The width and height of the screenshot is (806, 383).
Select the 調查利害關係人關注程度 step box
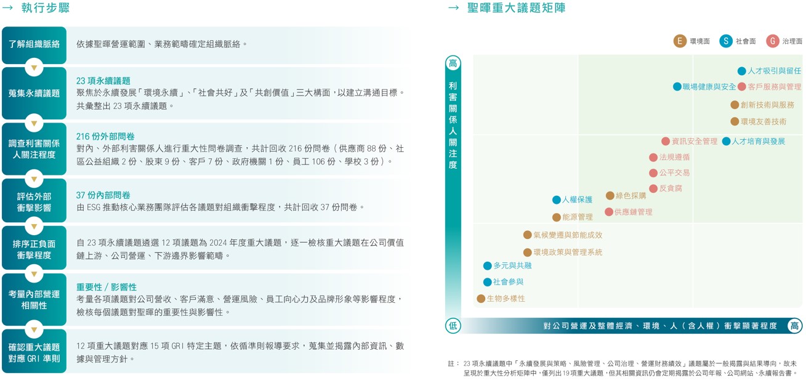34,149
